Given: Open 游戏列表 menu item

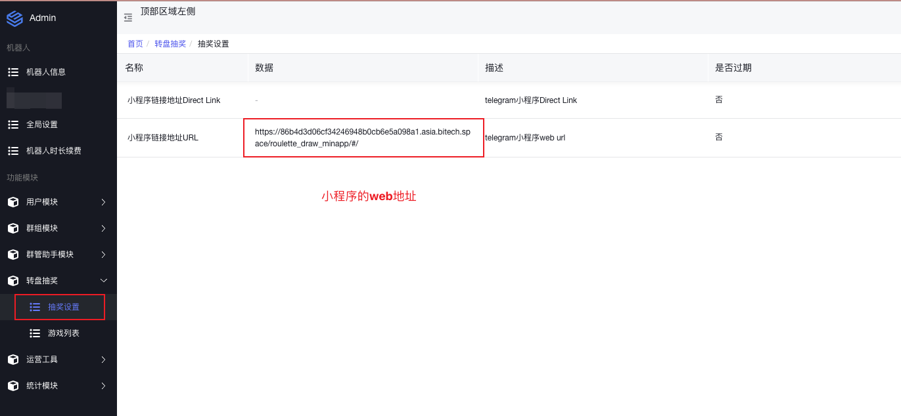Looking at the screenshot, I should (63, 333).
